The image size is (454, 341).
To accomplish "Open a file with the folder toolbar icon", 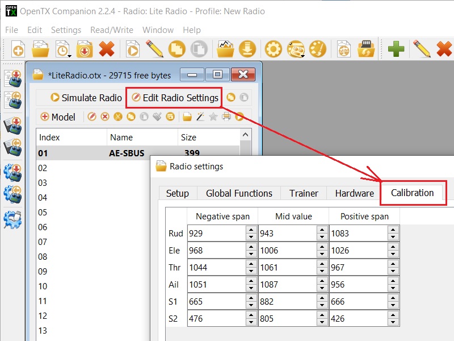I will click(x=40, y=49).
